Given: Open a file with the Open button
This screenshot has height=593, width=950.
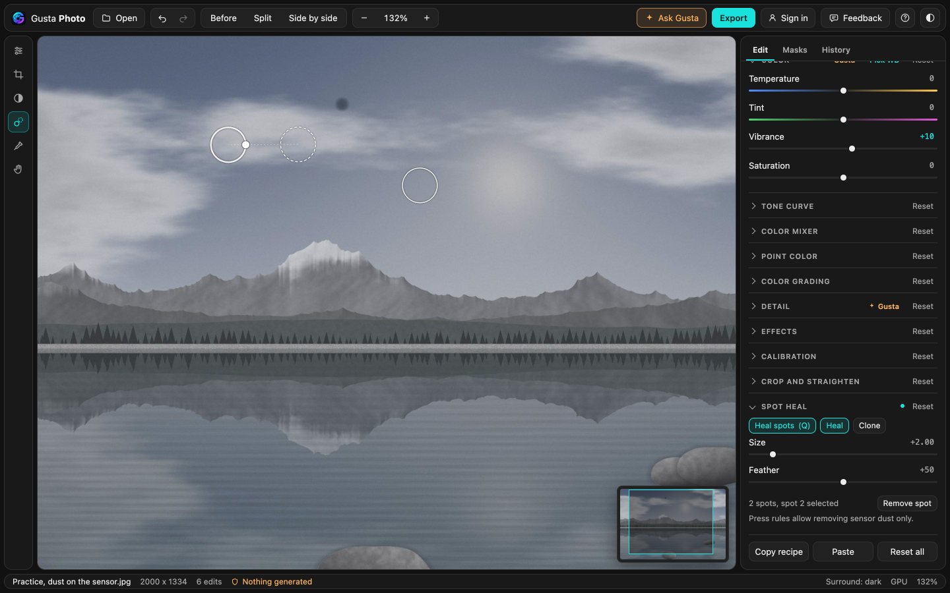Looking at the screenshot, I should coord(119,18).
